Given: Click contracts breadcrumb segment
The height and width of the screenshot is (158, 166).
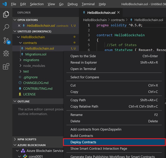Looking at the screenshot, I should click(118, 20).
